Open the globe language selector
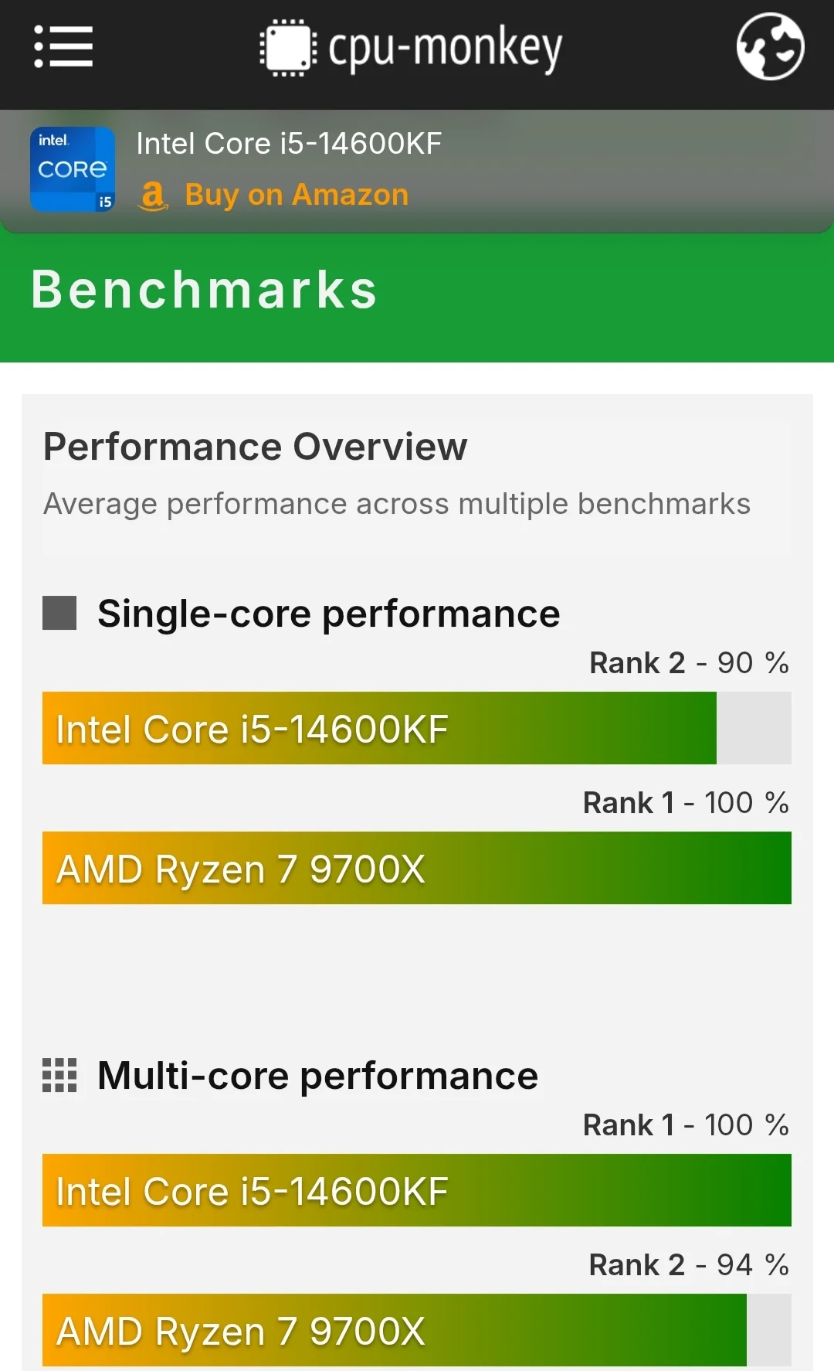This screenshot has height=1371, width=834. tap(770, 46)
